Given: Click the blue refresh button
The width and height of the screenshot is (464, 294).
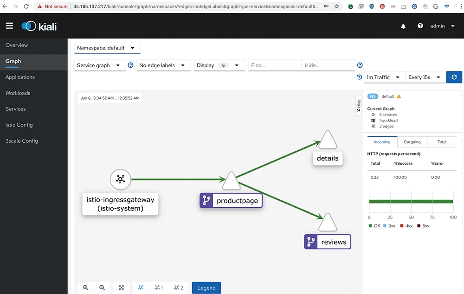Looking at the screenshot, I should click(x=454, y=77).
